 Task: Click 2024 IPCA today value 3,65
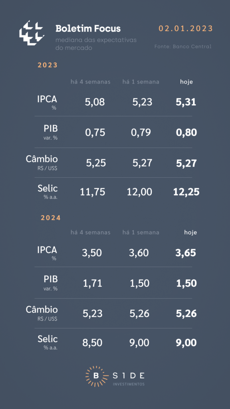tap(186, 253)
